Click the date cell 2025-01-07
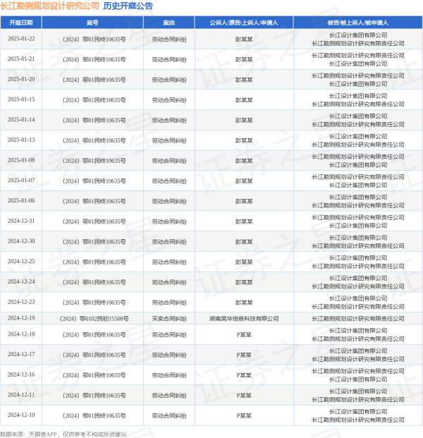Viewport: 423px width, 438px height. (x=21, y=181)
